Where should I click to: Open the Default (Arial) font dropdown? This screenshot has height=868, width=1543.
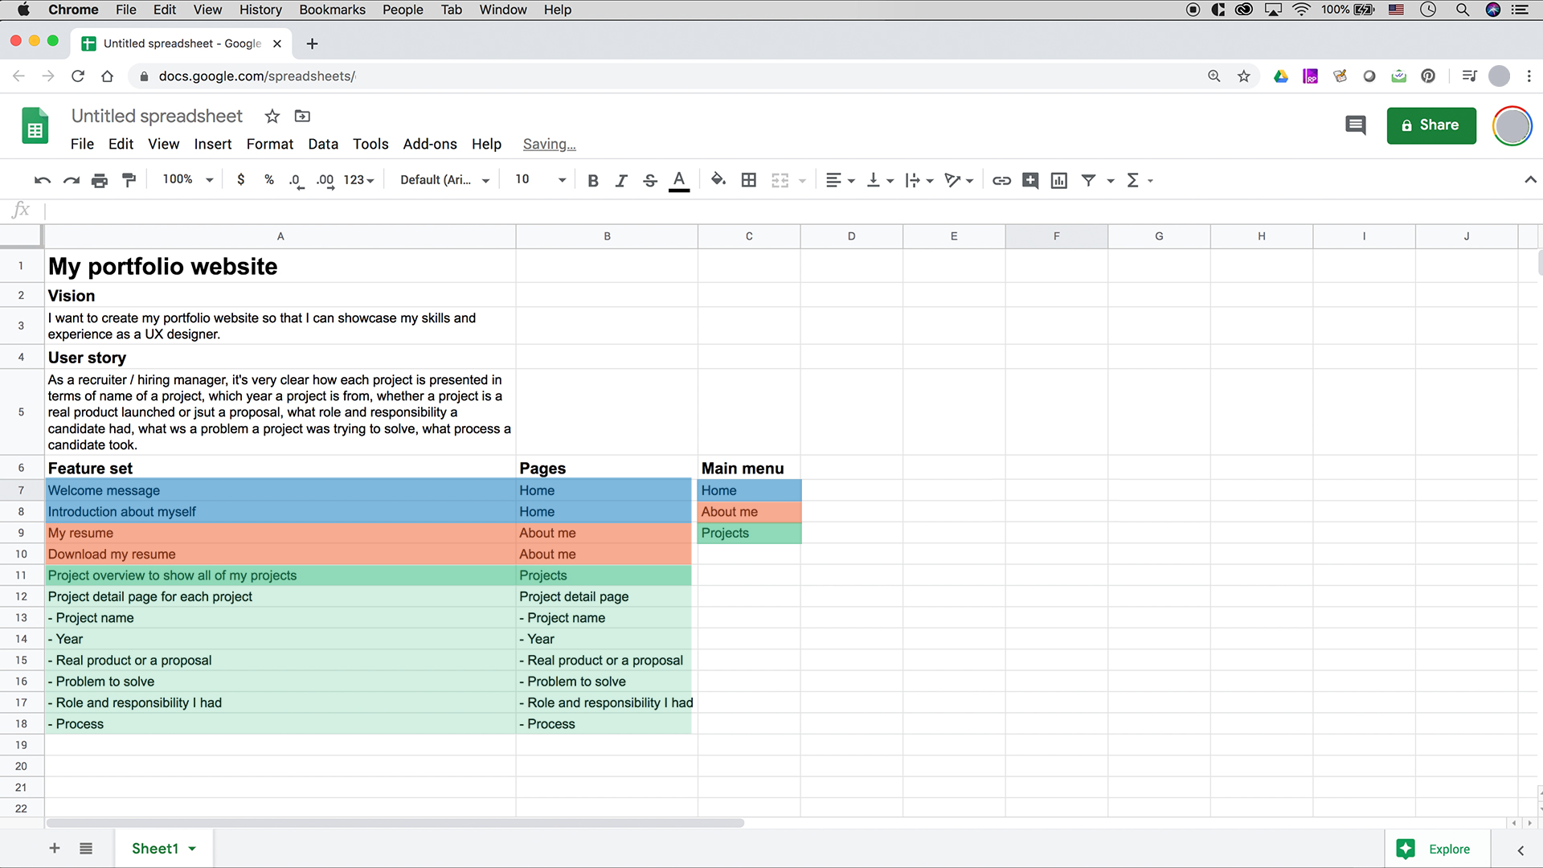pos(445,180)
